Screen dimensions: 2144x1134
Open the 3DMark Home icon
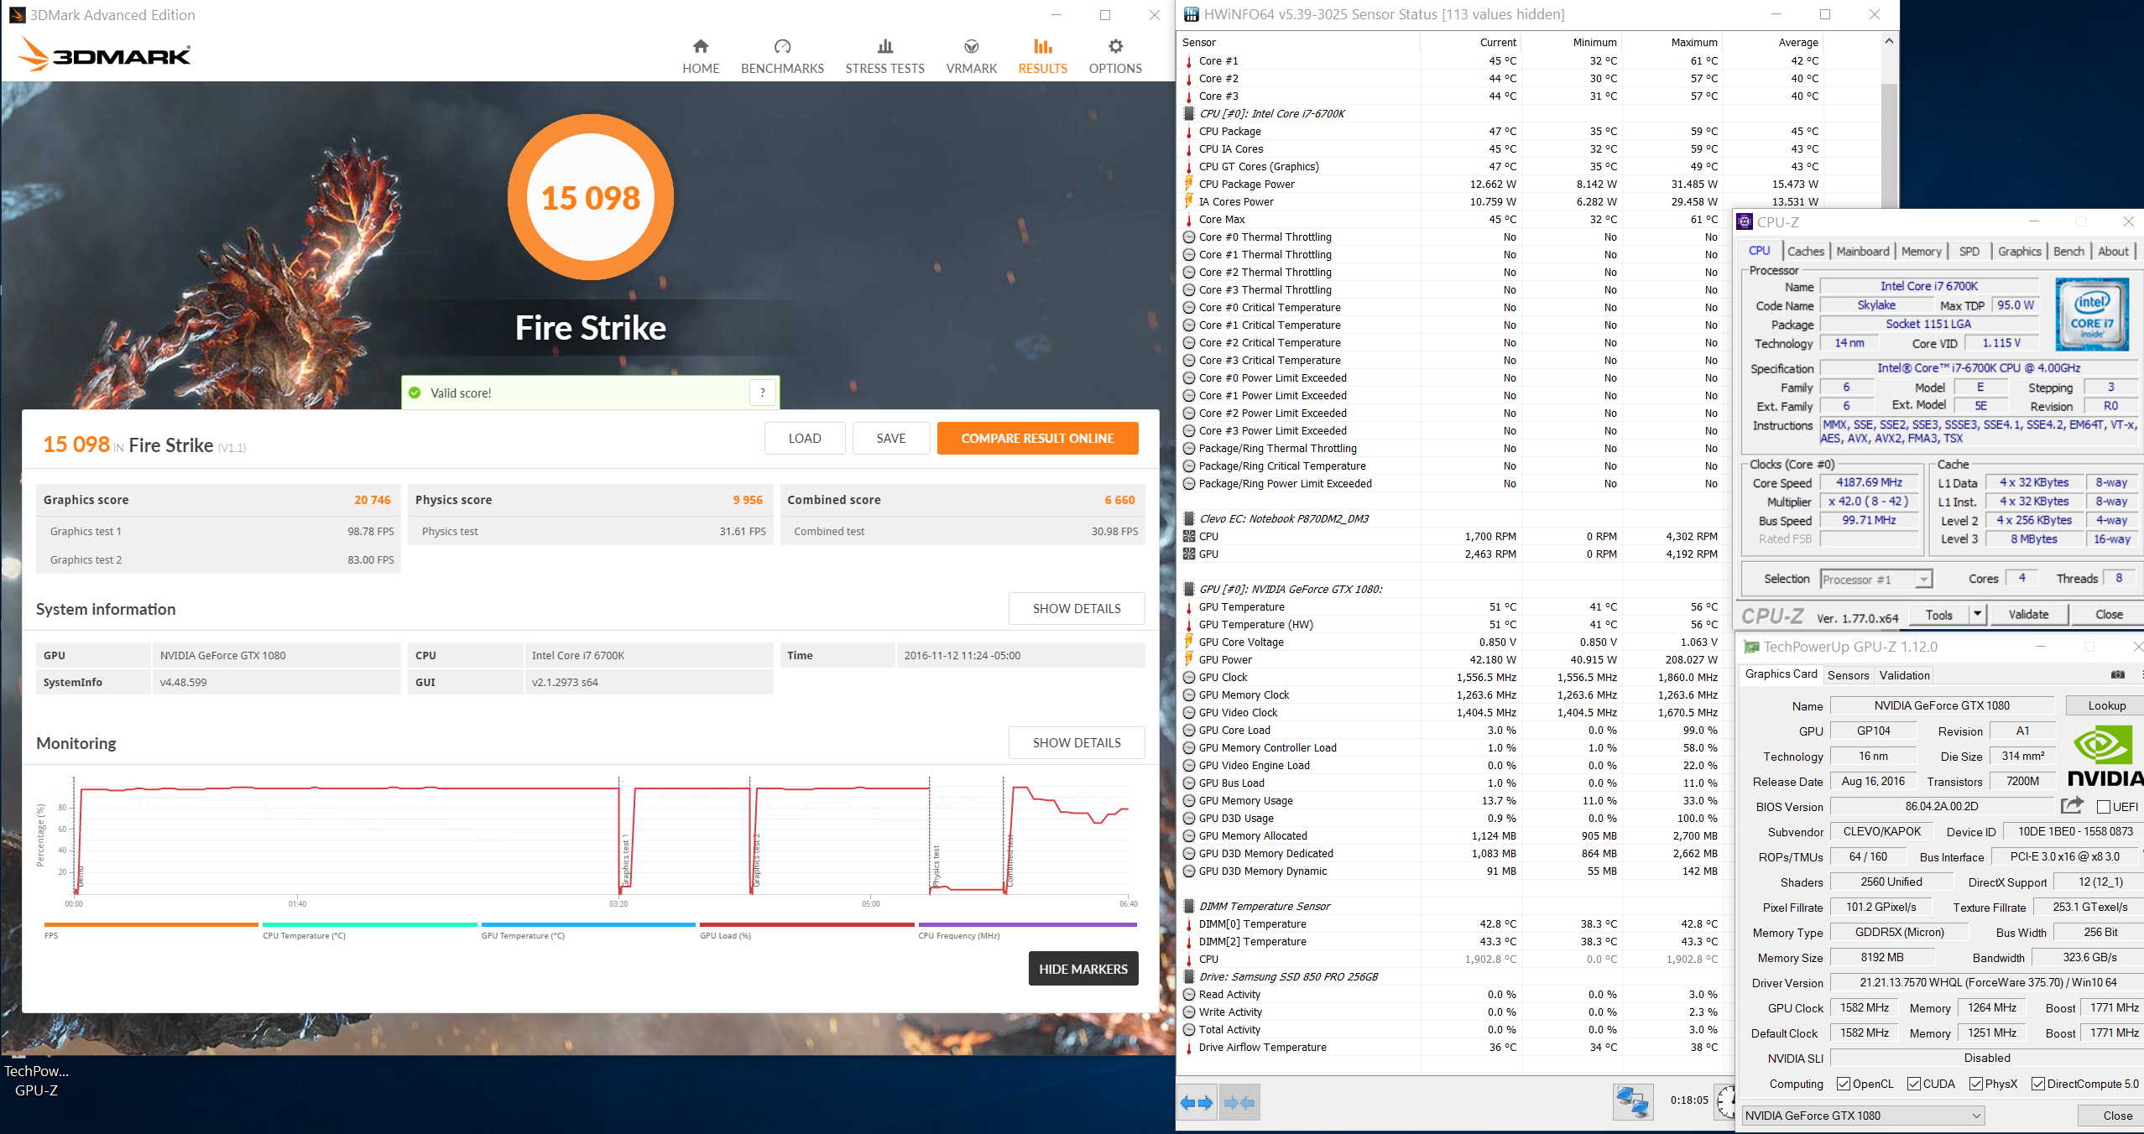(x=700, y=47)
